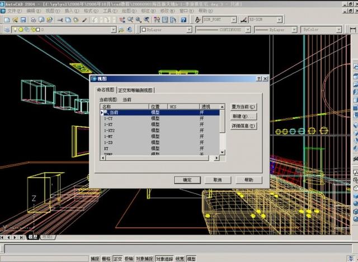Toggle 对象追踪 object tracking in status bar

pos(164,259)
